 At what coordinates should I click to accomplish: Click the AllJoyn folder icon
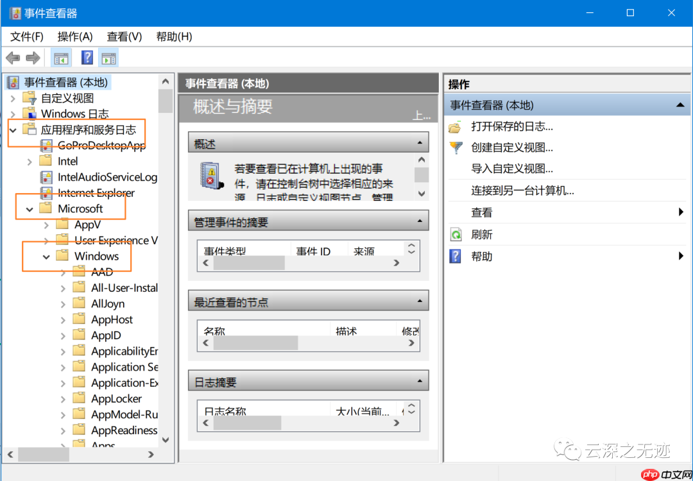(79, 303)
